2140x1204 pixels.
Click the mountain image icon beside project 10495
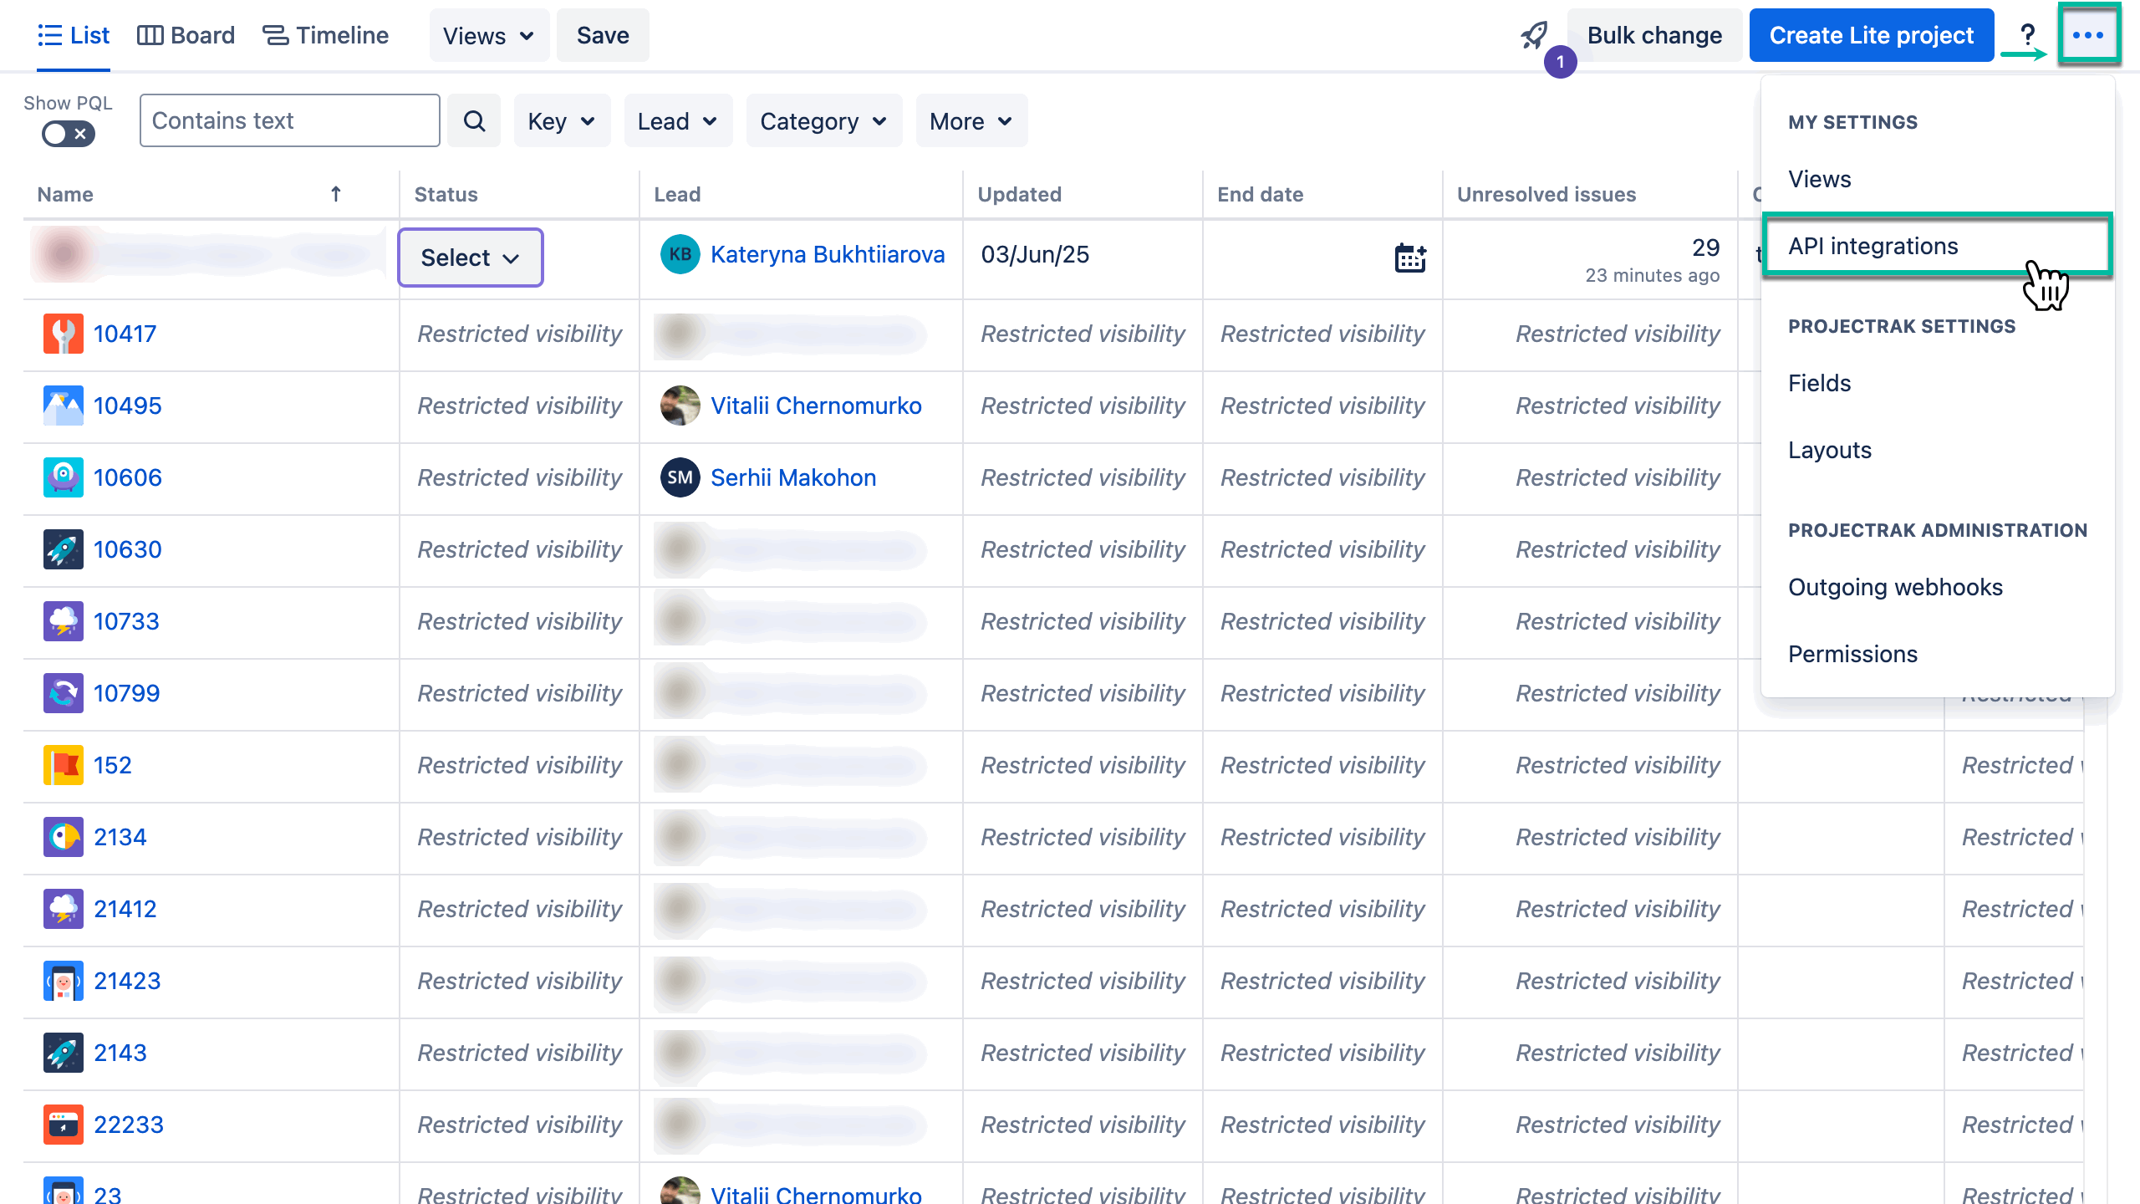pos(63,406)
